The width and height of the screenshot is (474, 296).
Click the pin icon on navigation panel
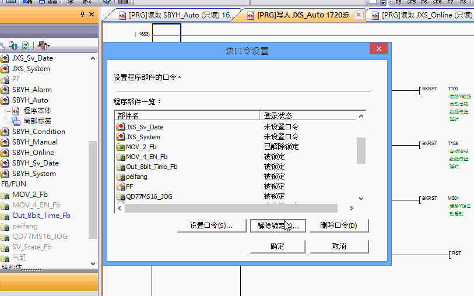(82, 14)
